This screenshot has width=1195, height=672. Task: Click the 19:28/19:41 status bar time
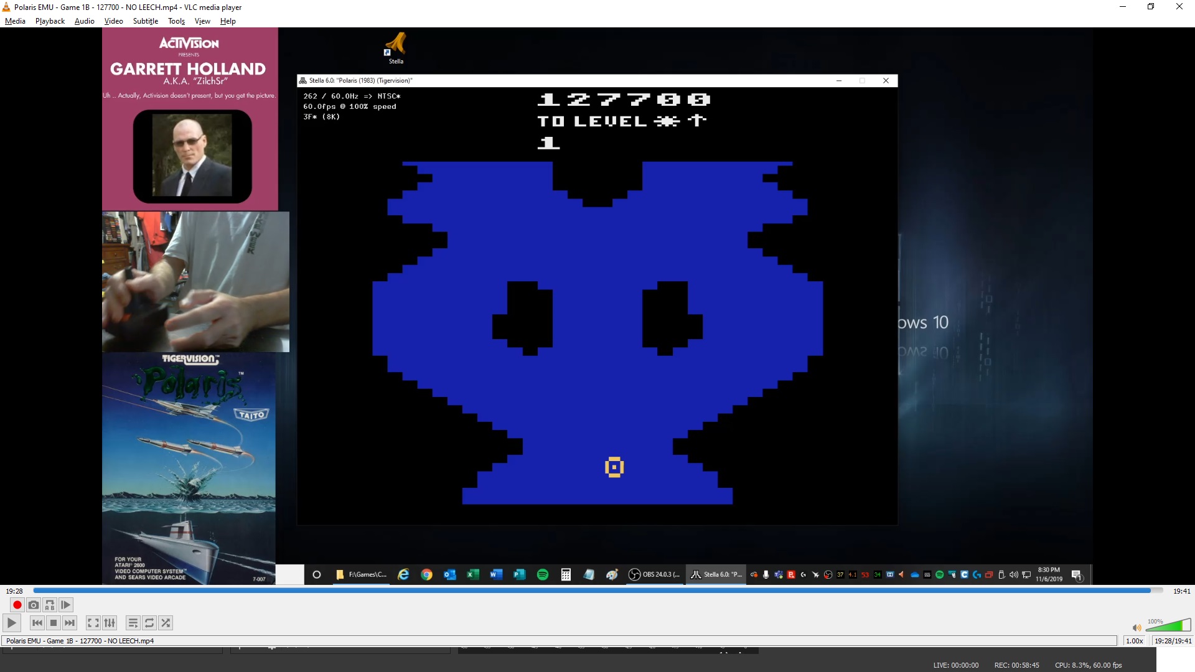pos(1173,641)
